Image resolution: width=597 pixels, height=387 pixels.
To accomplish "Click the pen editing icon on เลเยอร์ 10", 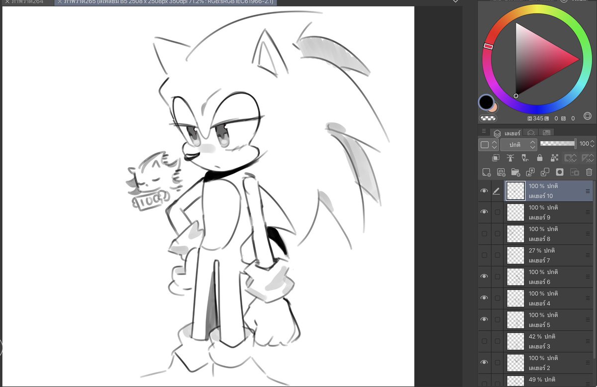I will (496, 191).
